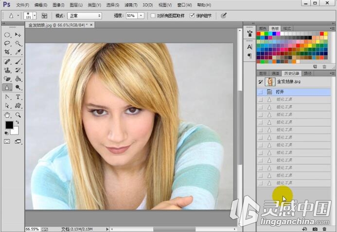The image size is (337, 232).
Task: Select the Paint Bucket tool
Action: [18, 79]
